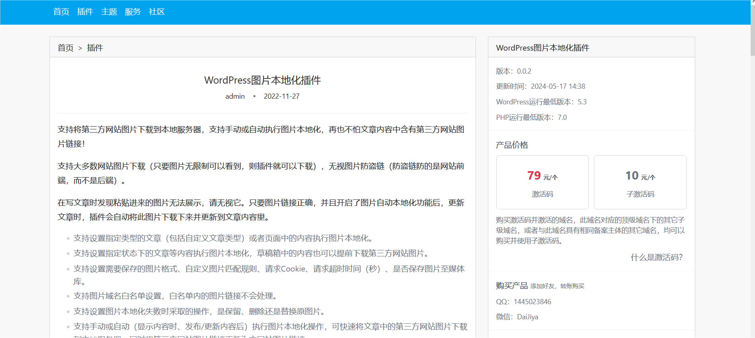This screenshot has height=338, width=755.
Task: Click the sidebar heading WordPress图片本地化插件
Action: click(543, 48)
